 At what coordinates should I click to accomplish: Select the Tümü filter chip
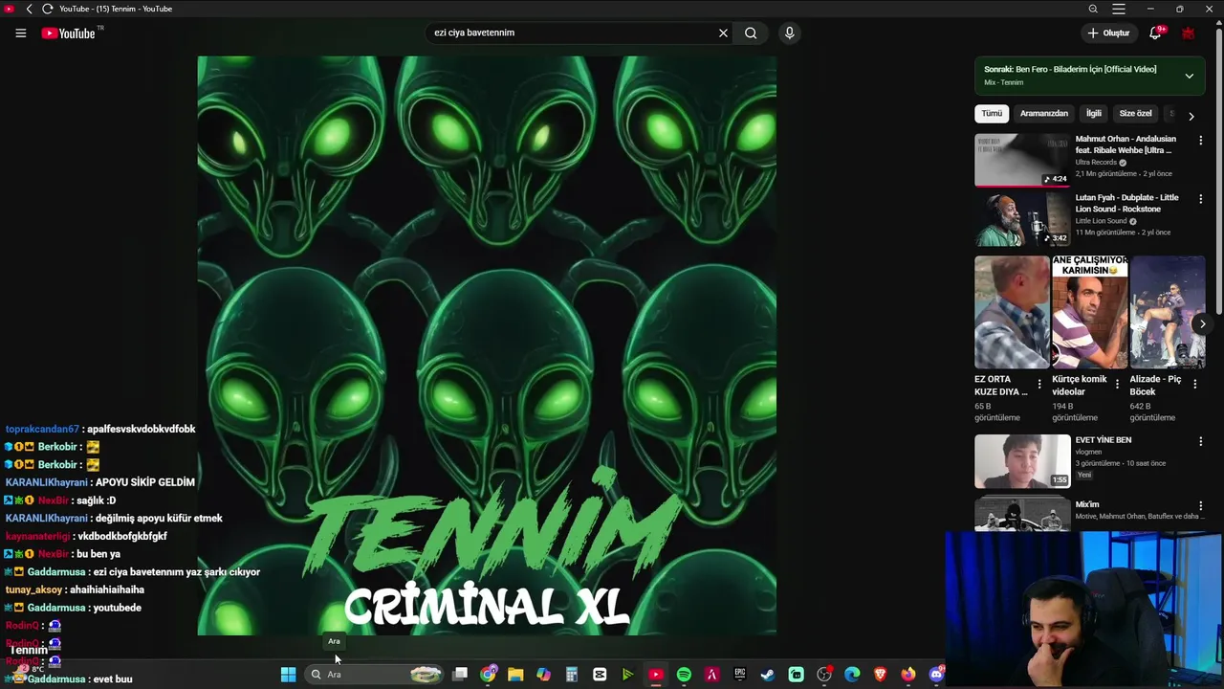992,114
